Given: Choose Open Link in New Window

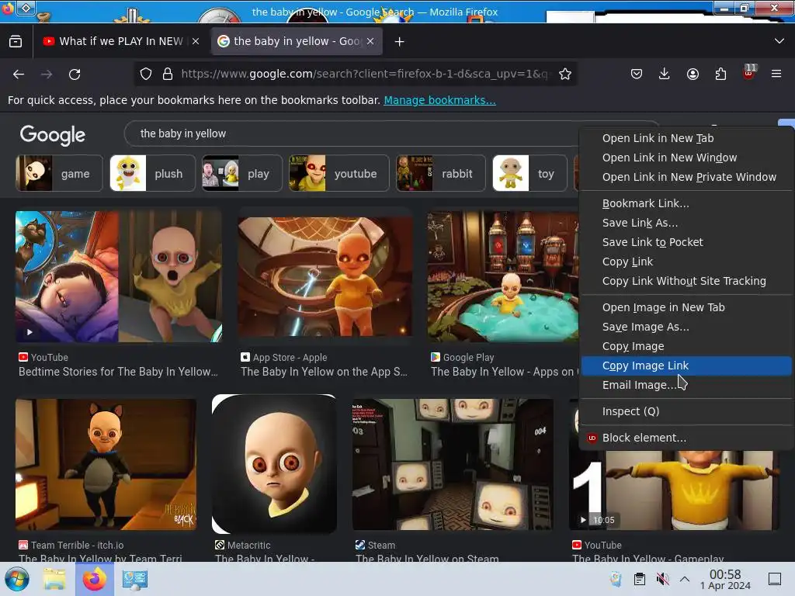Looking at the screenshot, I should tap(686, 158).
